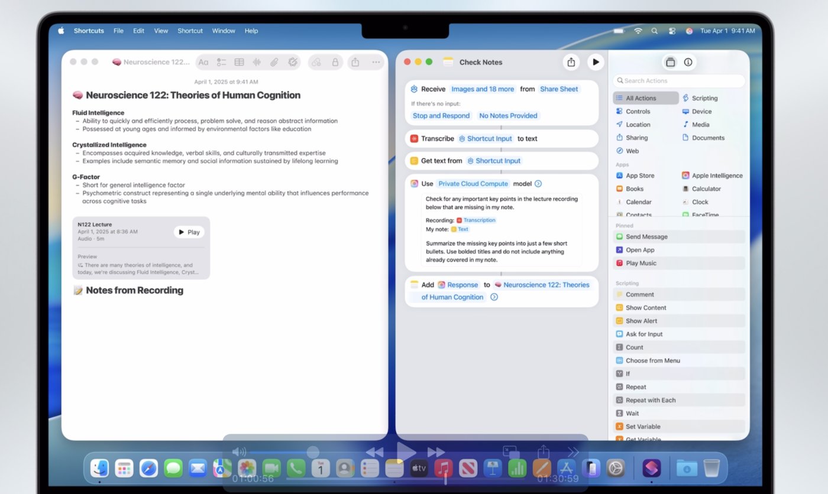Select the Scripting category in actions sidebar
Viewport: 828px width, 494px height.
(704, 98)
